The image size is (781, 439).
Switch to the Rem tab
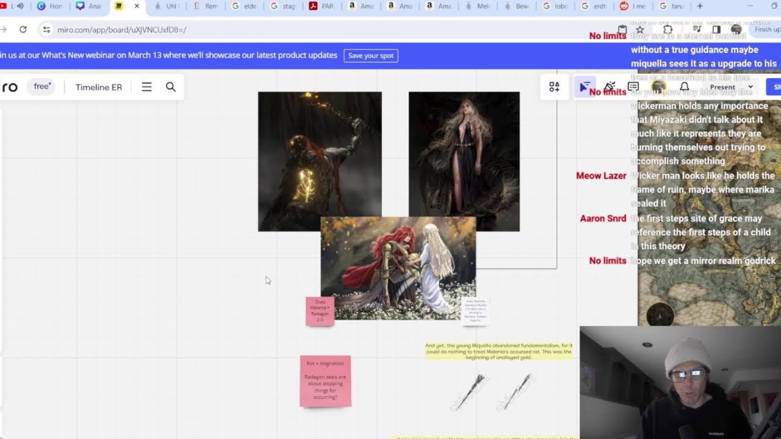click(205, 6)
